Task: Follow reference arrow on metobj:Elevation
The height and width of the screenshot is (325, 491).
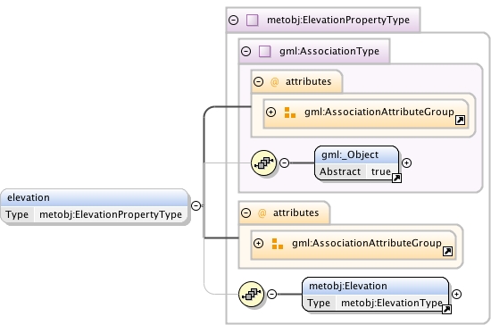Action: click(x=446, y=309)
